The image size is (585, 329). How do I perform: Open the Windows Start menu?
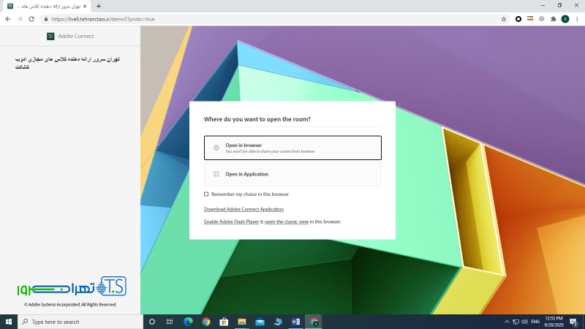(x=9, y=322)
